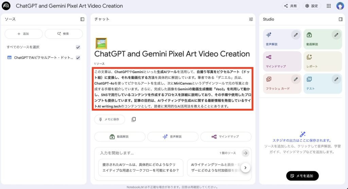Screen dimensions: 348x189
Task: Open the Google apps grid
Action: point(328,6)
